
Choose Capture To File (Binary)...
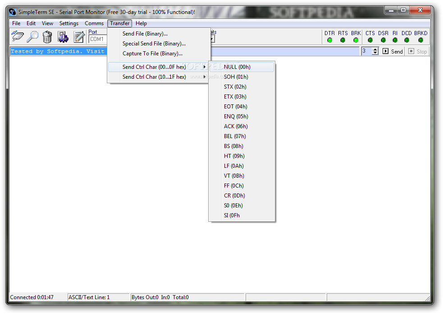point(159,54)
